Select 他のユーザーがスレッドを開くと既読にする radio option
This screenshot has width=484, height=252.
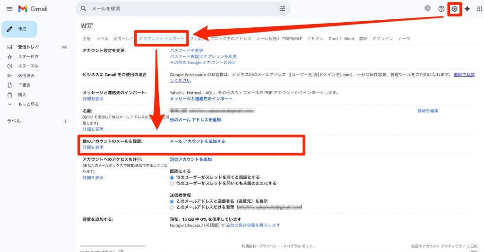pos(172,177)
